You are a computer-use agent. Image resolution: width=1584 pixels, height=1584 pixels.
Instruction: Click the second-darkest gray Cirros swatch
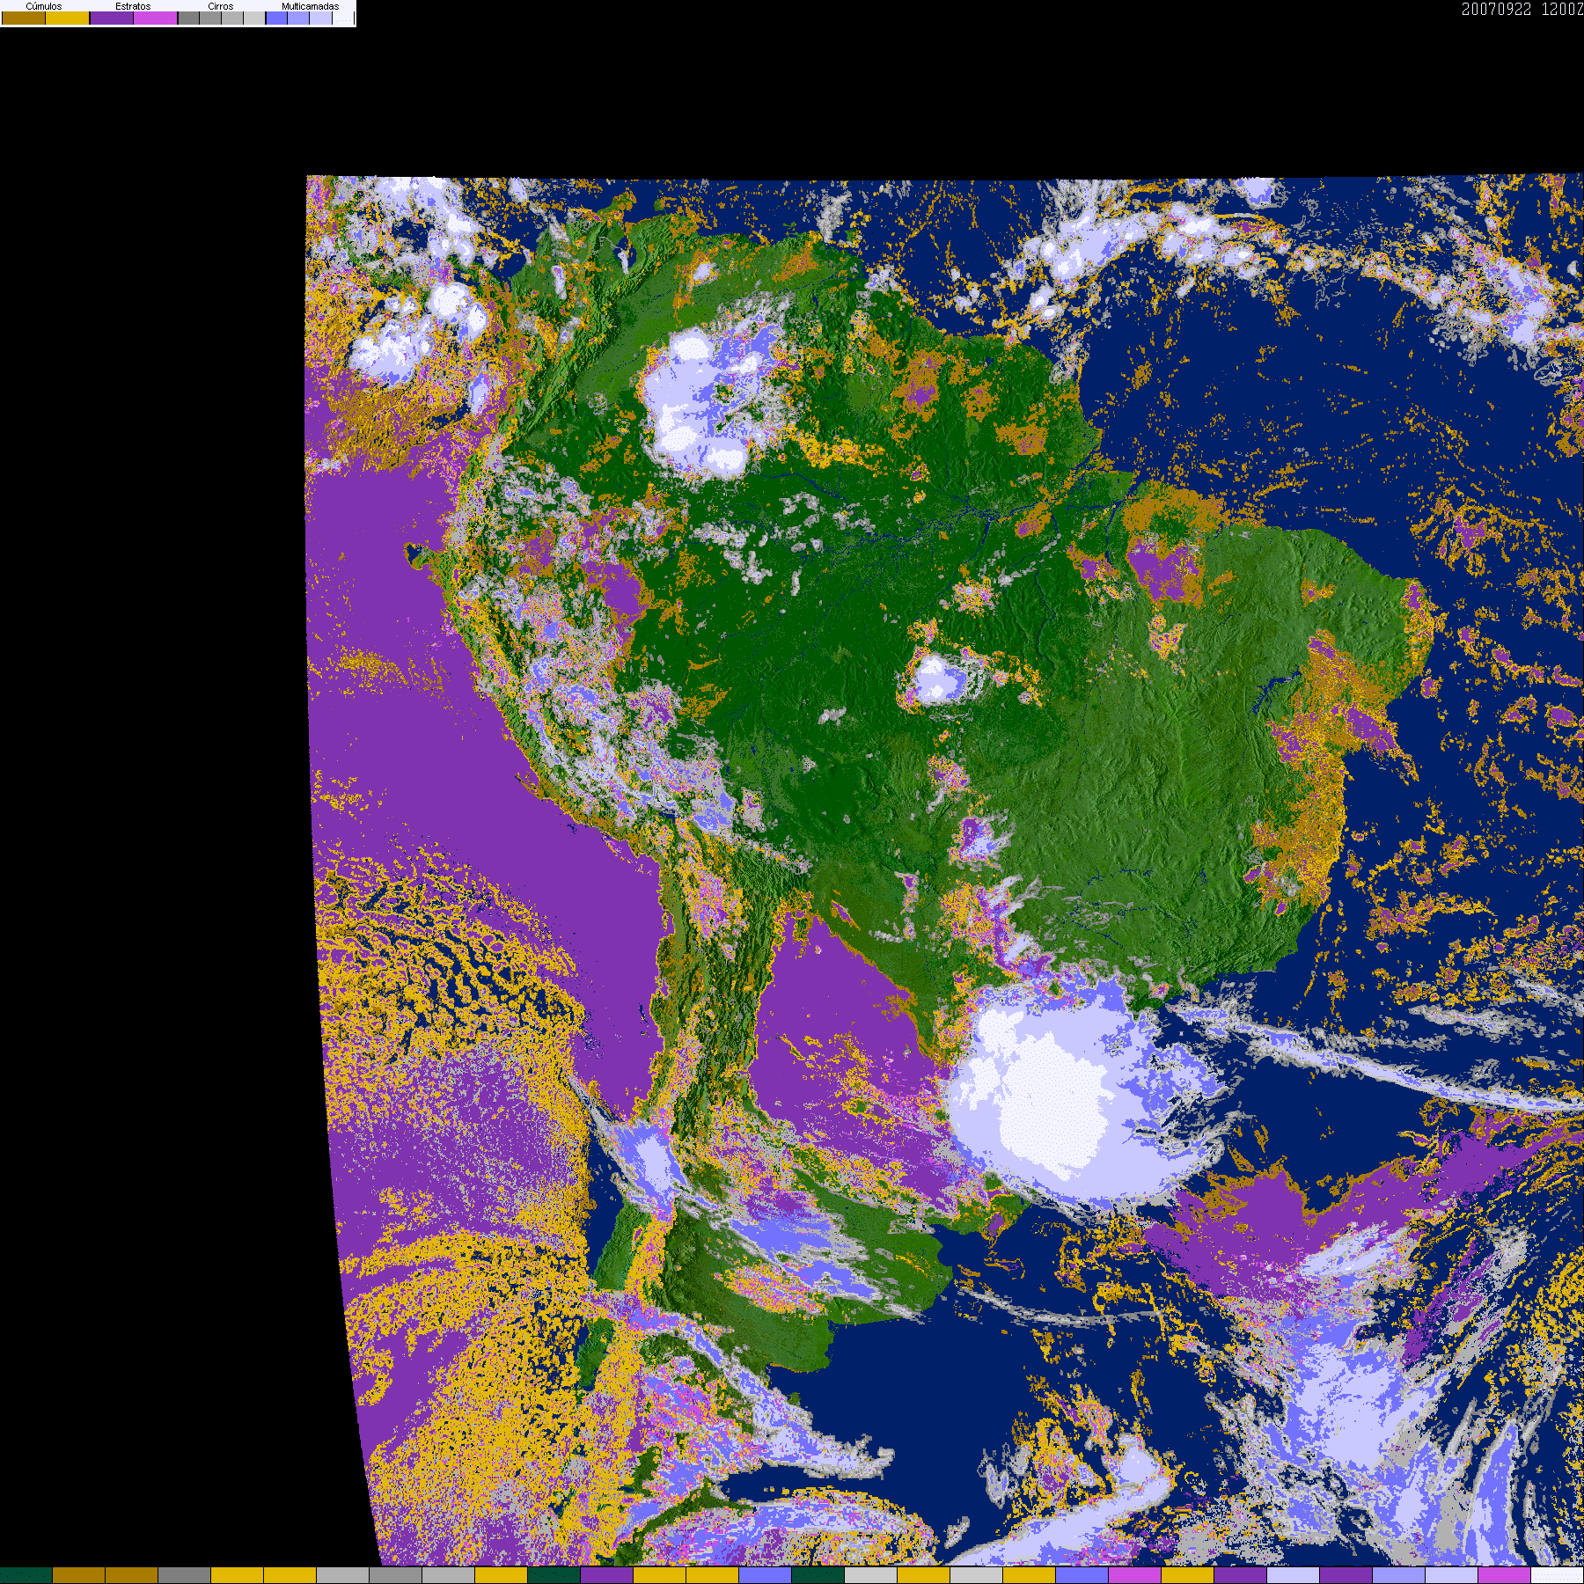[x=210, y=18]
